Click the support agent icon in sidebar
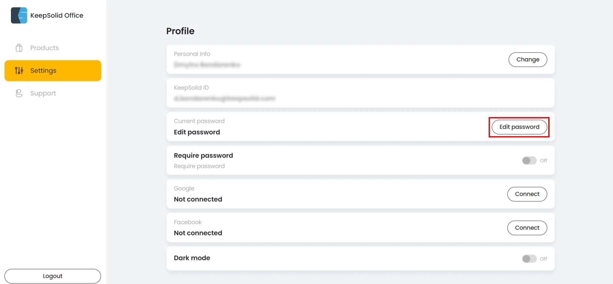 [x=19, y=93]
